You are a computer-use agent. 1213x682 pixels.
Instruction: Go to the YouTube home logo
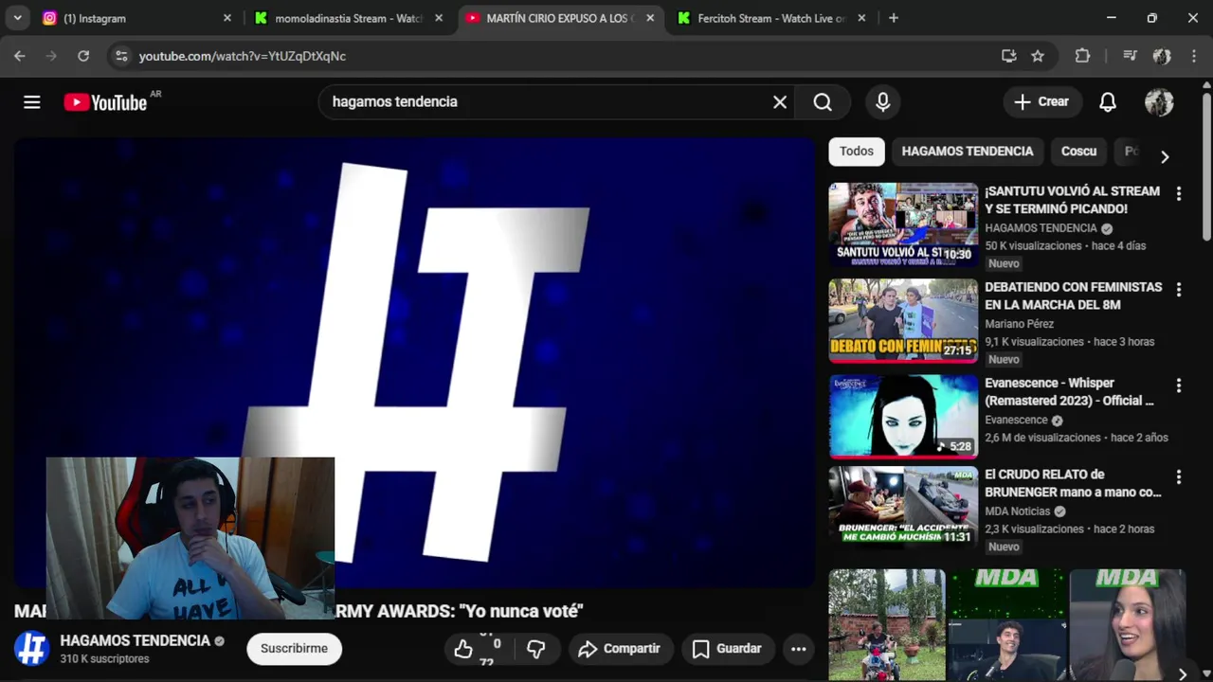[105, 102]
